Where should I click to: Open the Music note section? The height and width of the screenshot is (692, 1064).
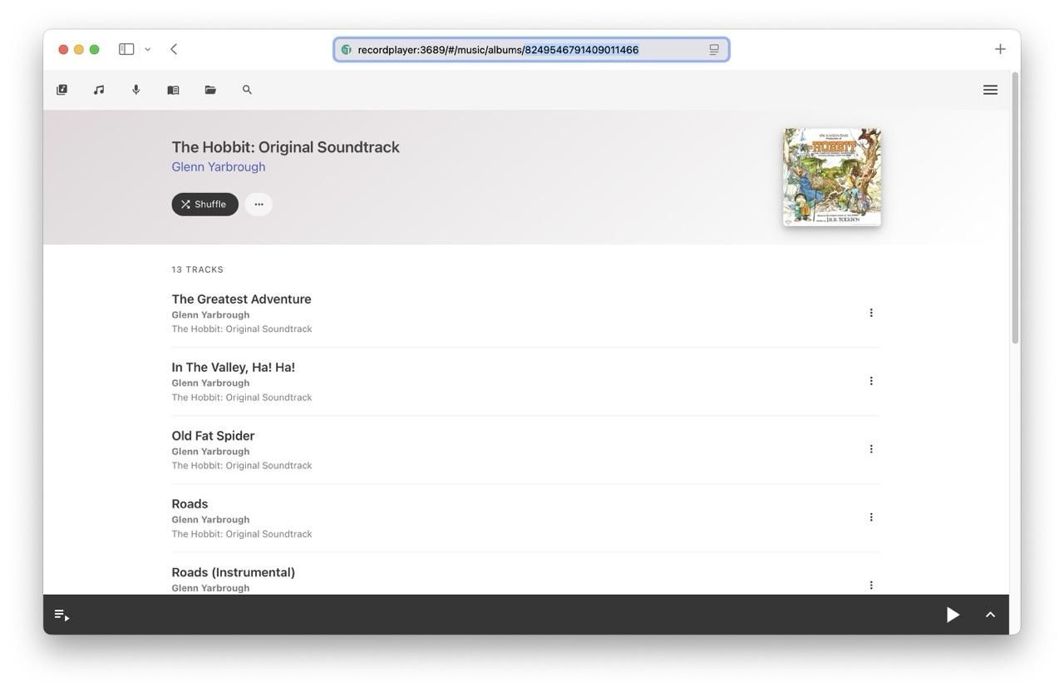(99, 90)
